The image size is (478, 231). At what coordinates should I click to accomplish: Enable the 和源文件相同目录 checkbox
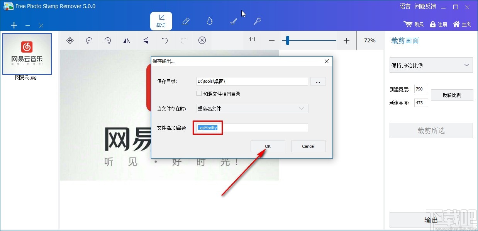click(x=199, y=93)
